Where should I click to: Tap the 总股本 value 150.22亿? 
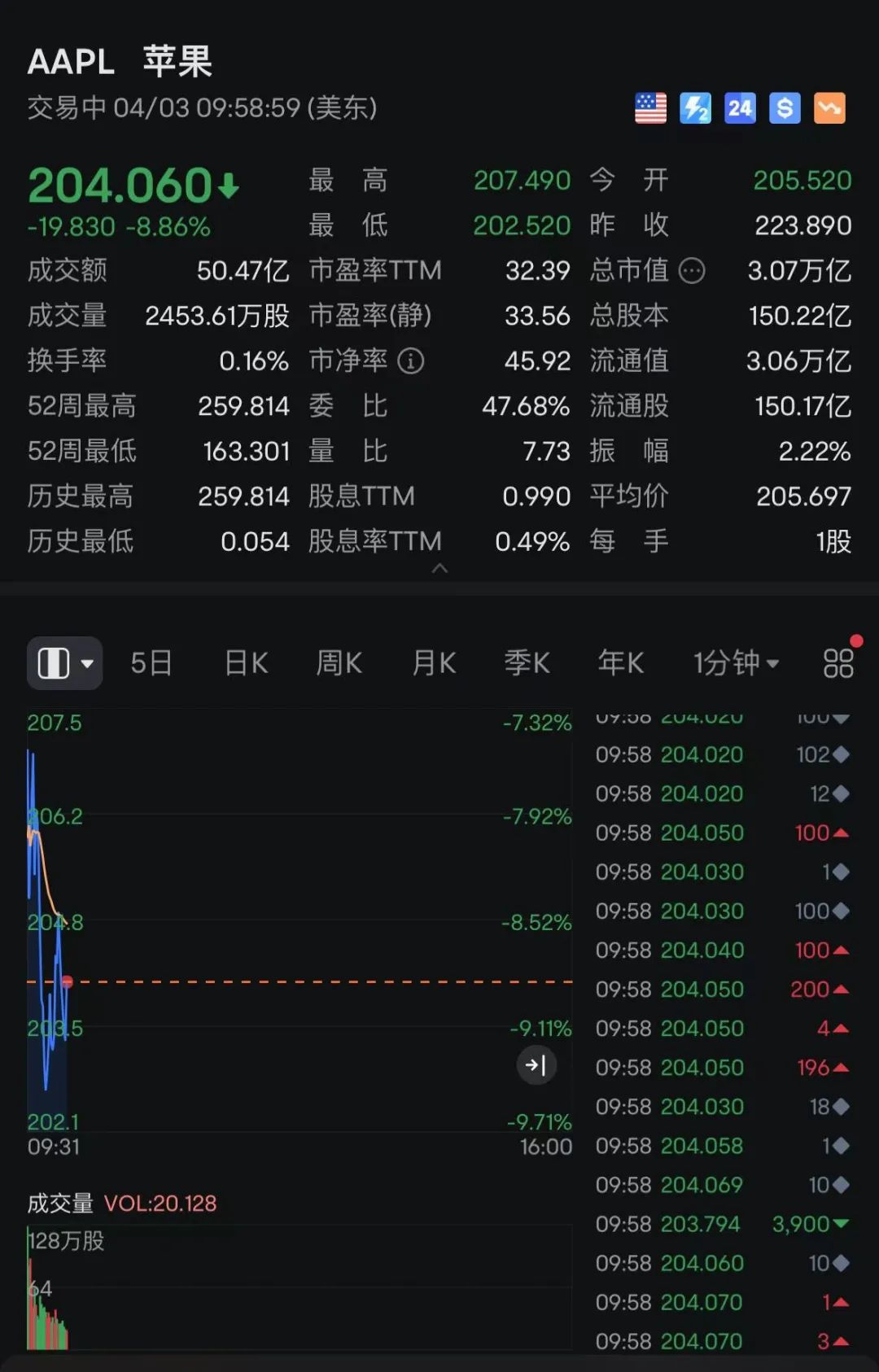[x=800, y=316]
